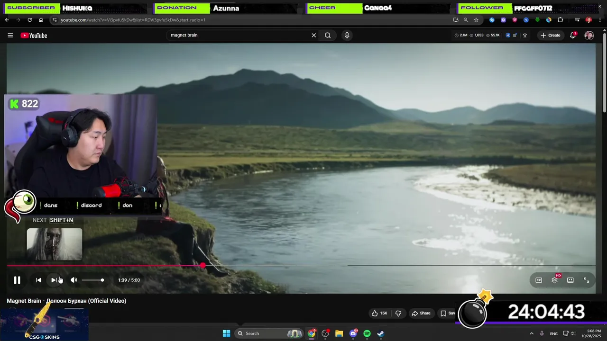607x341 pixels.
Task: Open the green download arrow extension
Action: tap(537, 20)
